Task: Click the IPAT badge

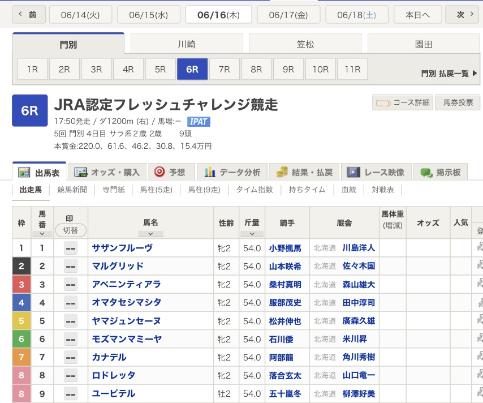Action: (199, 122)
